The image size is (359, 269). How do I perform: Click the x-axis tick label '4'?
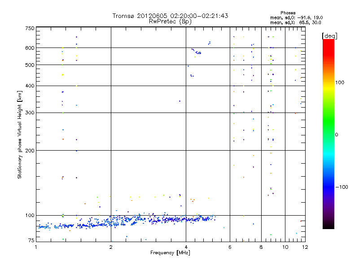click(x=186, y=247)
